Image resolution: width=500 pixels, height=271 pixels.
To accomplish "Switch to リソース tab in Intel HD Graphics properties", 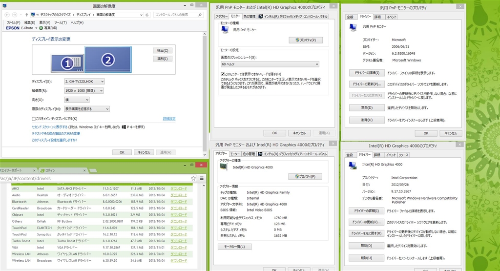I will click(403, 155).
